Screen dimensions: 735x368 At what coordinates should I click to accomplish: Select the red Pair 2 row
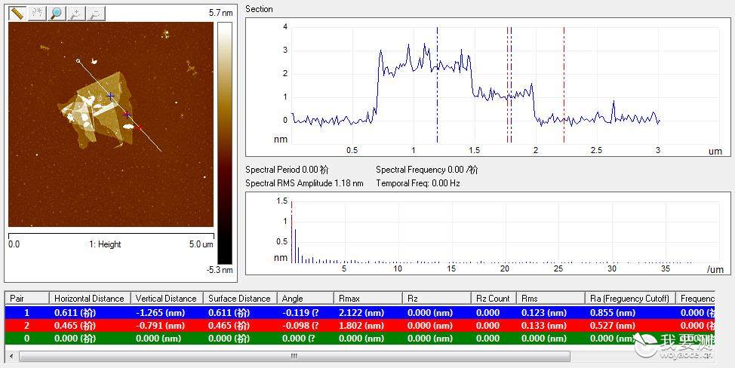click(x=359, y=326)
